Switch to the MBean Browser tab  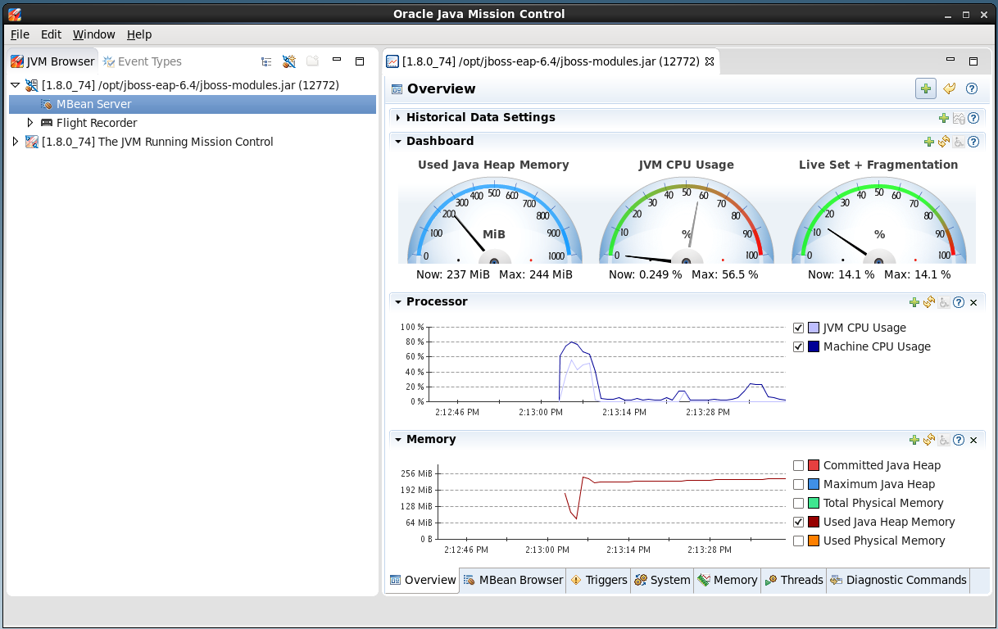tap(513, 580)
